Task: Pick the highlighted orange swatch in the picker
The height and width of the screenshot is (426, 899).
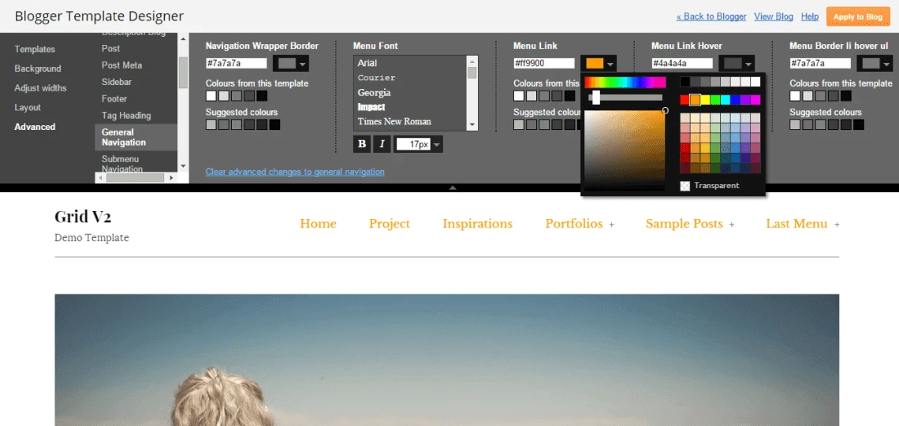Action: (695, 100)
